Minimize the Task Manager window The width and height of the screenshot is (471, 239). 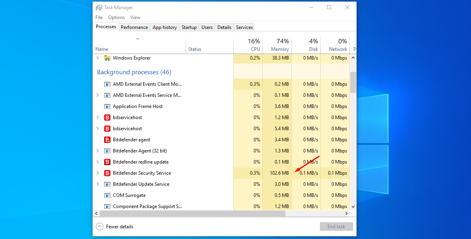pyautogui.click(x=312, y=7)
